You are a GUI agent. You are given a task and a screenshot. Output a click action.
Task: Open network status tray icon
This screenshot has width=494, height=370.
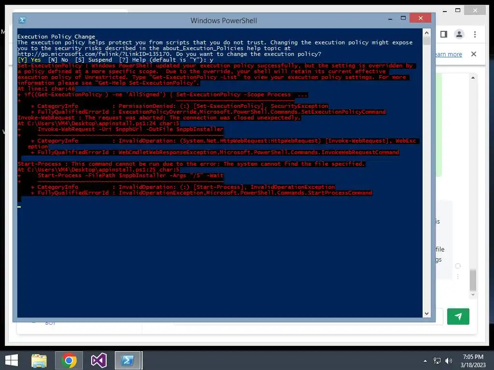(437, 361)
